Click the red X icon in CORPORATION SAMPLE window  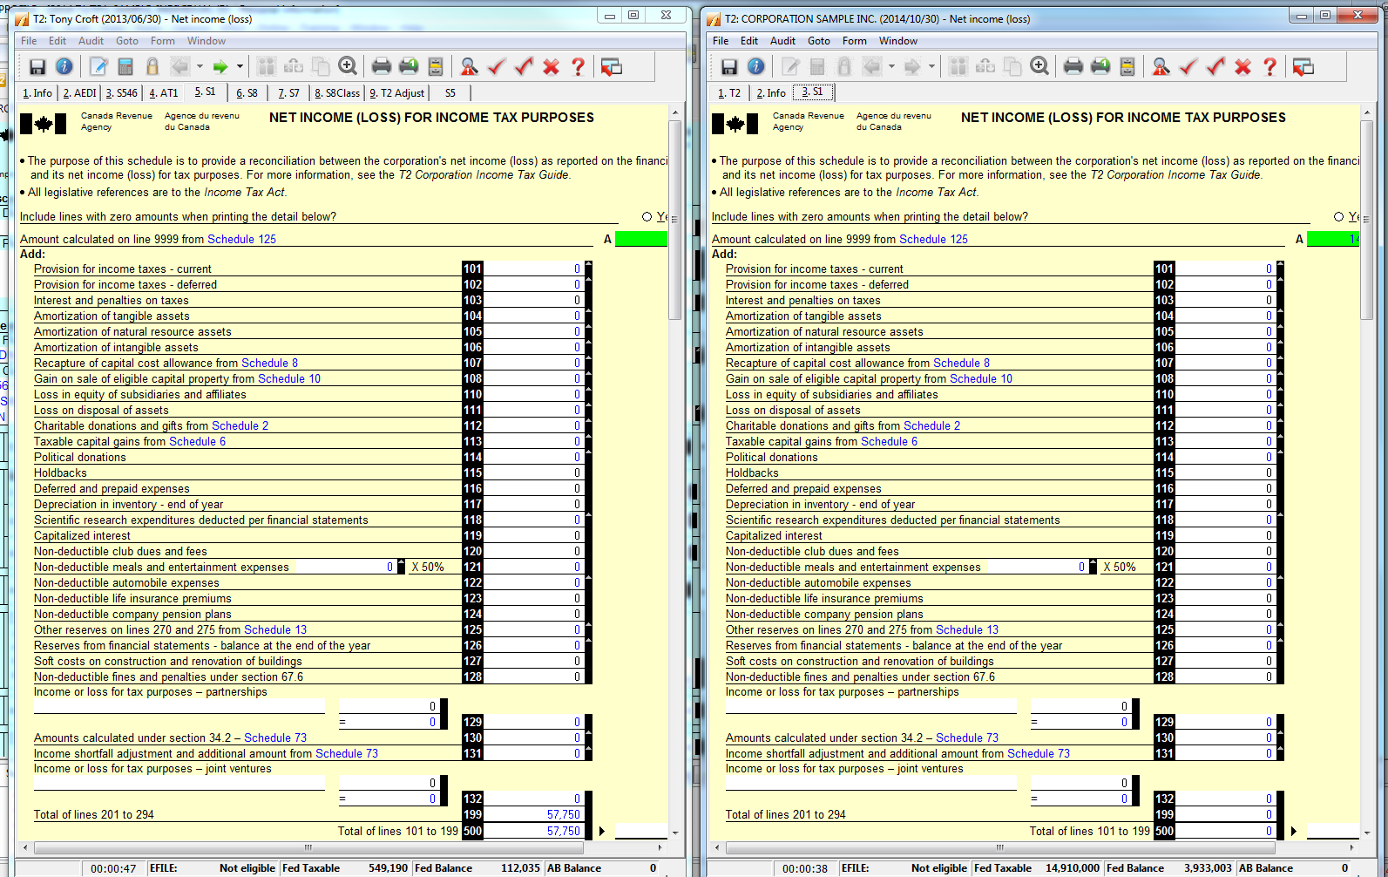[1242, 66]
